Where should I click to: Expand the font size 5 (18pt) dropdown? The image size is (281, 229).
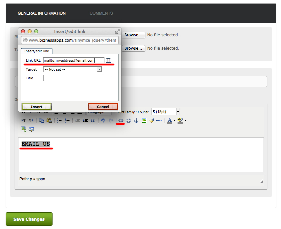[x=178, y=112]
